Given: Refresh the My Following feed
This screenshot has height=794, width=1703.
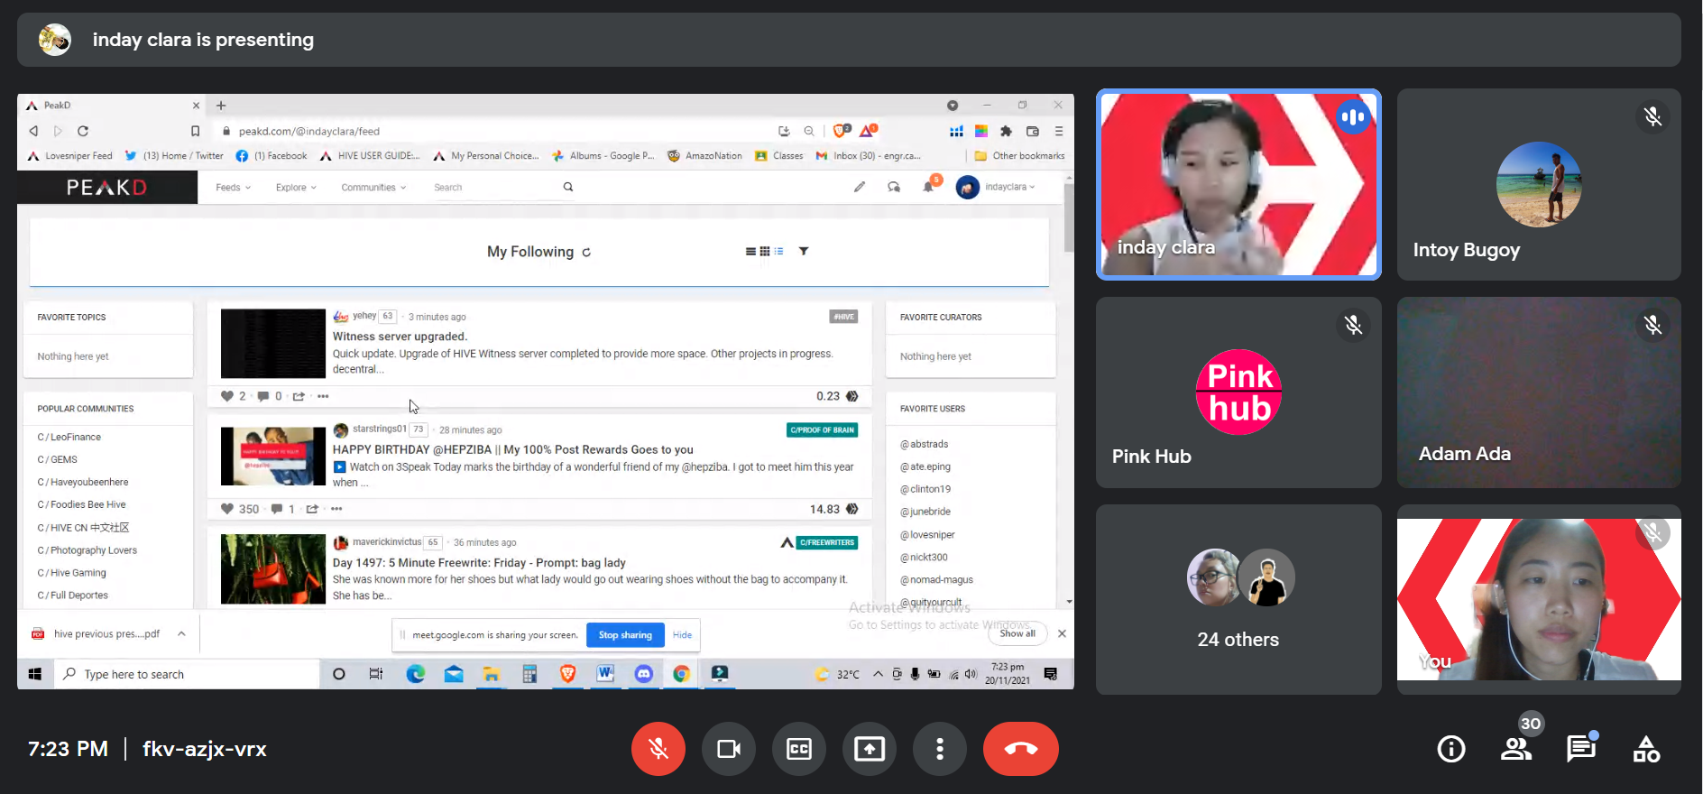Looking at the screenshot, I should pyautogui.click(x=586, y=253).
